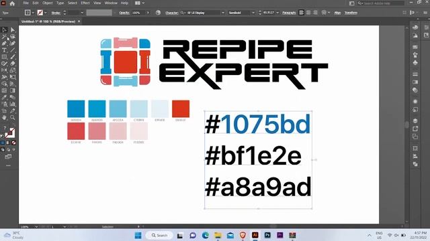430x241 pixels.
Task: Select the Paintbrush tool
Action: pyautogui.click(x=13, y=57)
